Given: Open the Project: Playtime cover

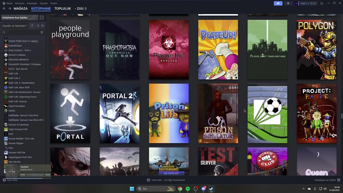Looking at the screenshot, I should (317, 113).
